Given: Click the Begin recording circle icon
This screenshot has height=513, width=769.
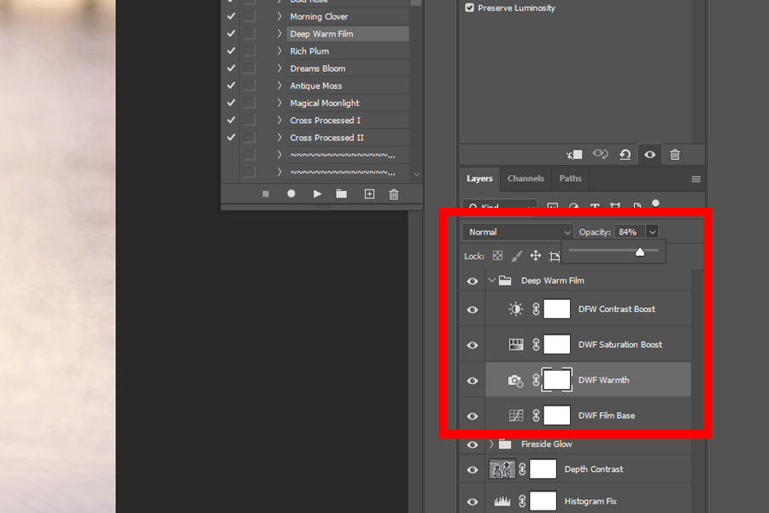Looking at the screenshot, I should point(291,194).
